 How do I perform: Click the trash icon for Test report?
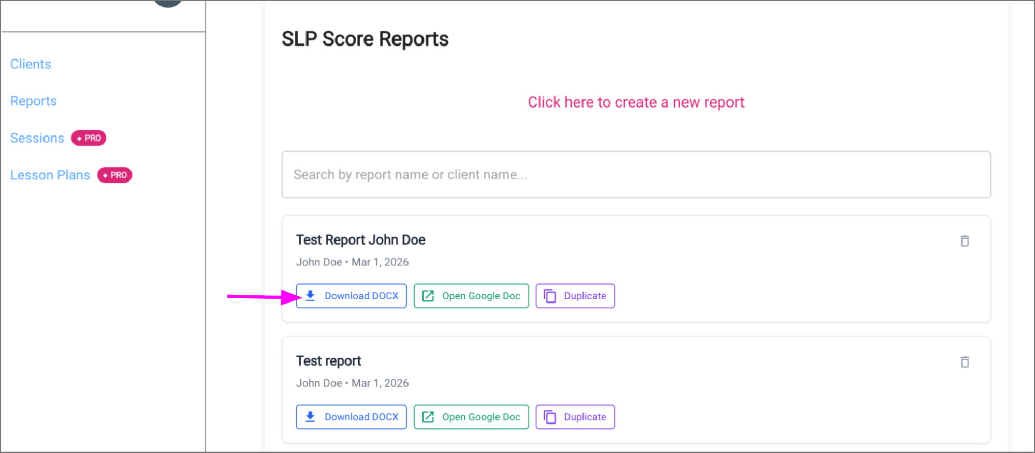965,362
